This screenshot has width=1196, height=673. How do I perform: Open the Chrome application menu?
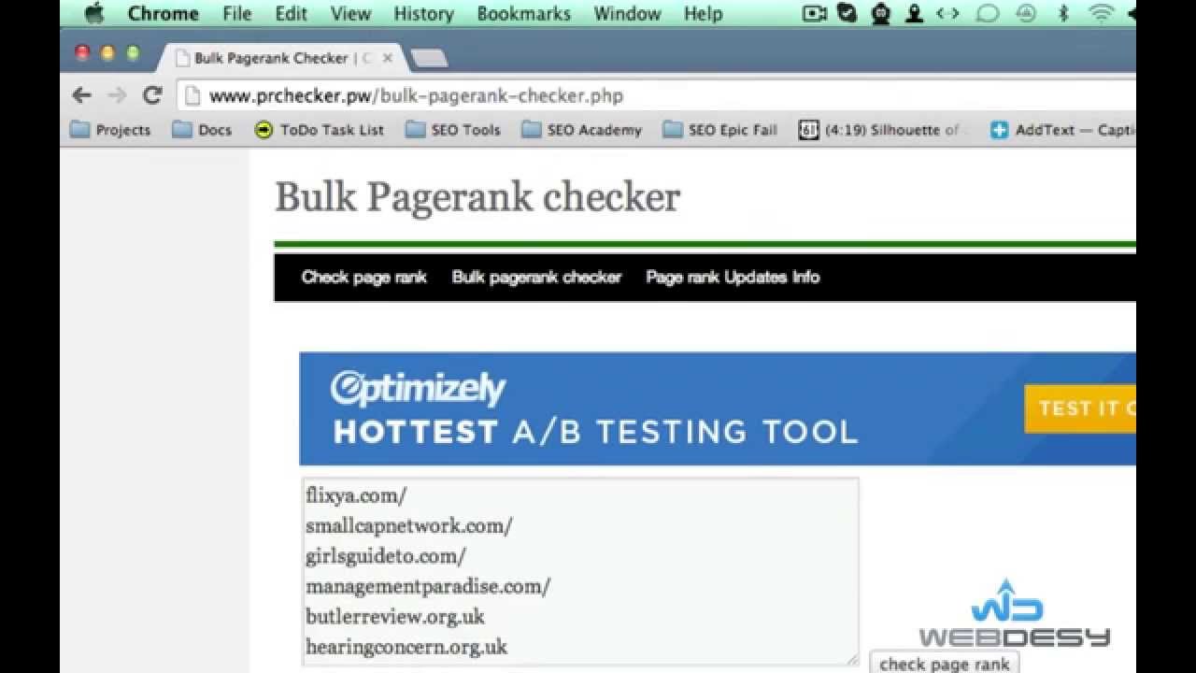163,14
